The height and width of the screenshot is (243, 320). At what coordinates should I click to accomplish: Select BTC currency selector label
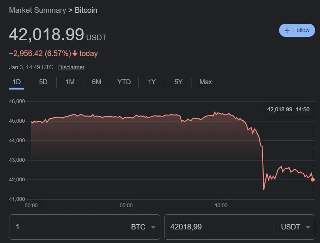coord(138,227)
